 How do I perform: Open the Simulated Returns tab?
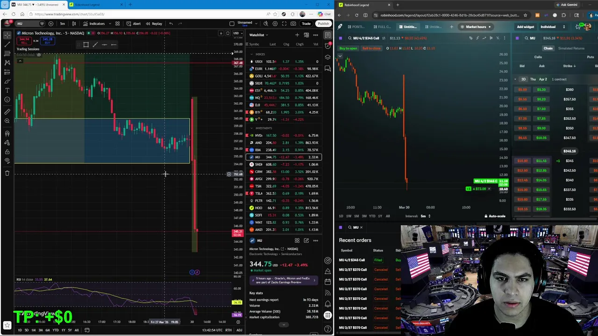571,48
